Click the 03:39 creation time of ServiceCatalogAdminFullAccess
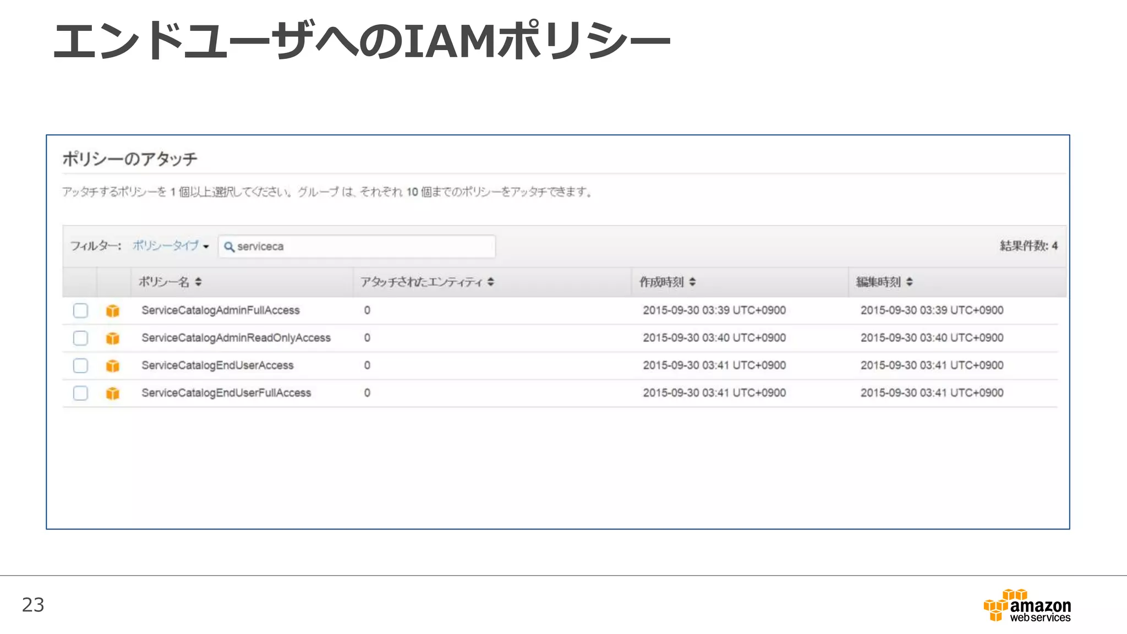This screenshot has height=634, width=1127. click(x=714, y=310)
